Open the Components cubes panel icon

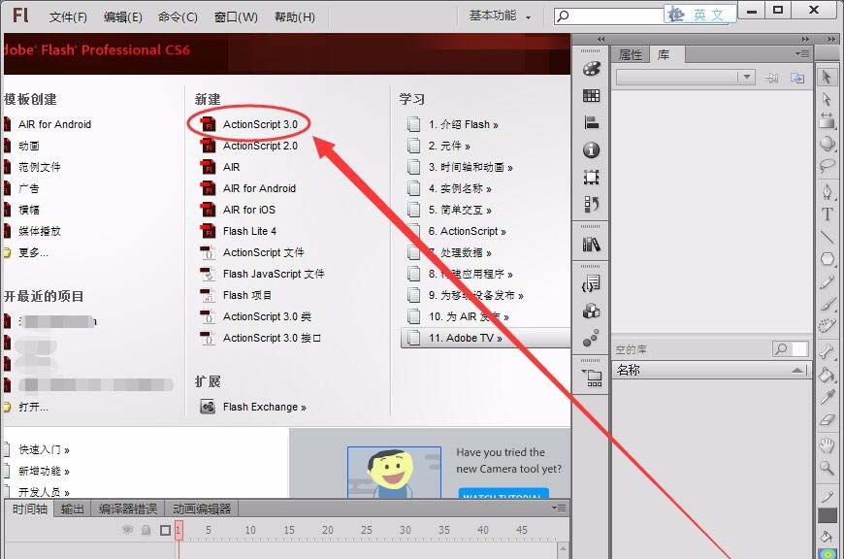(591, 312)
